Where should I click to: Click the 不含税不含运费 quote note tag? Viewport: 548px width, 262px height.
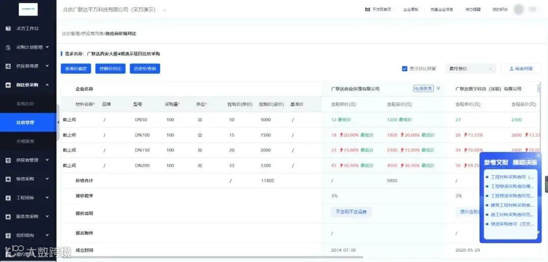351,212
